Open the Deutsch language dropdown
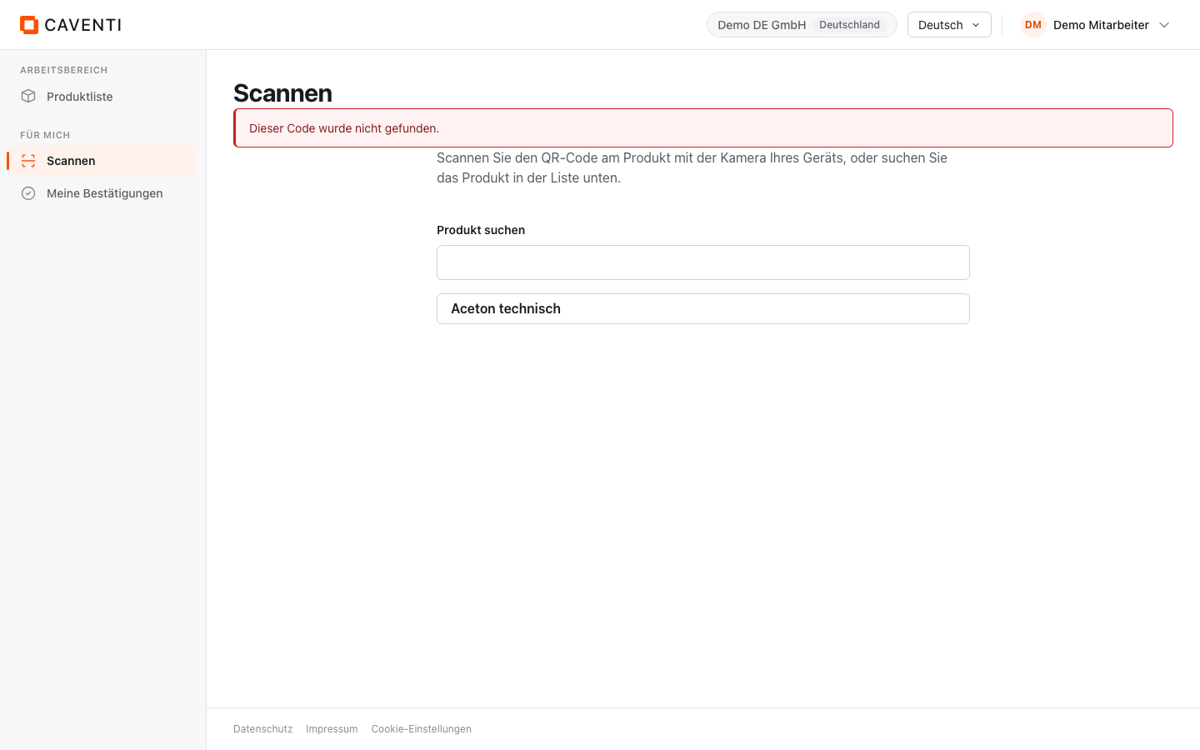The width and height of the screenshot is (1200, 750). [949, 25]
